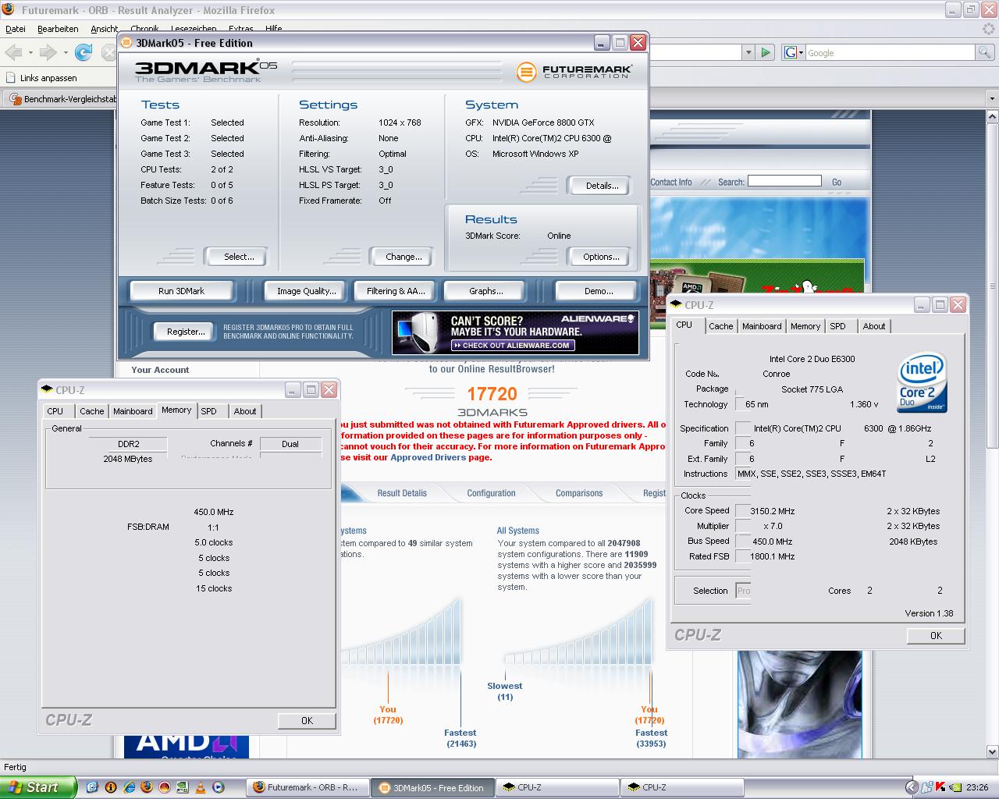Click the Windows Start button
This screenshot has width=999, height=799.
click(x=38, y=787)
